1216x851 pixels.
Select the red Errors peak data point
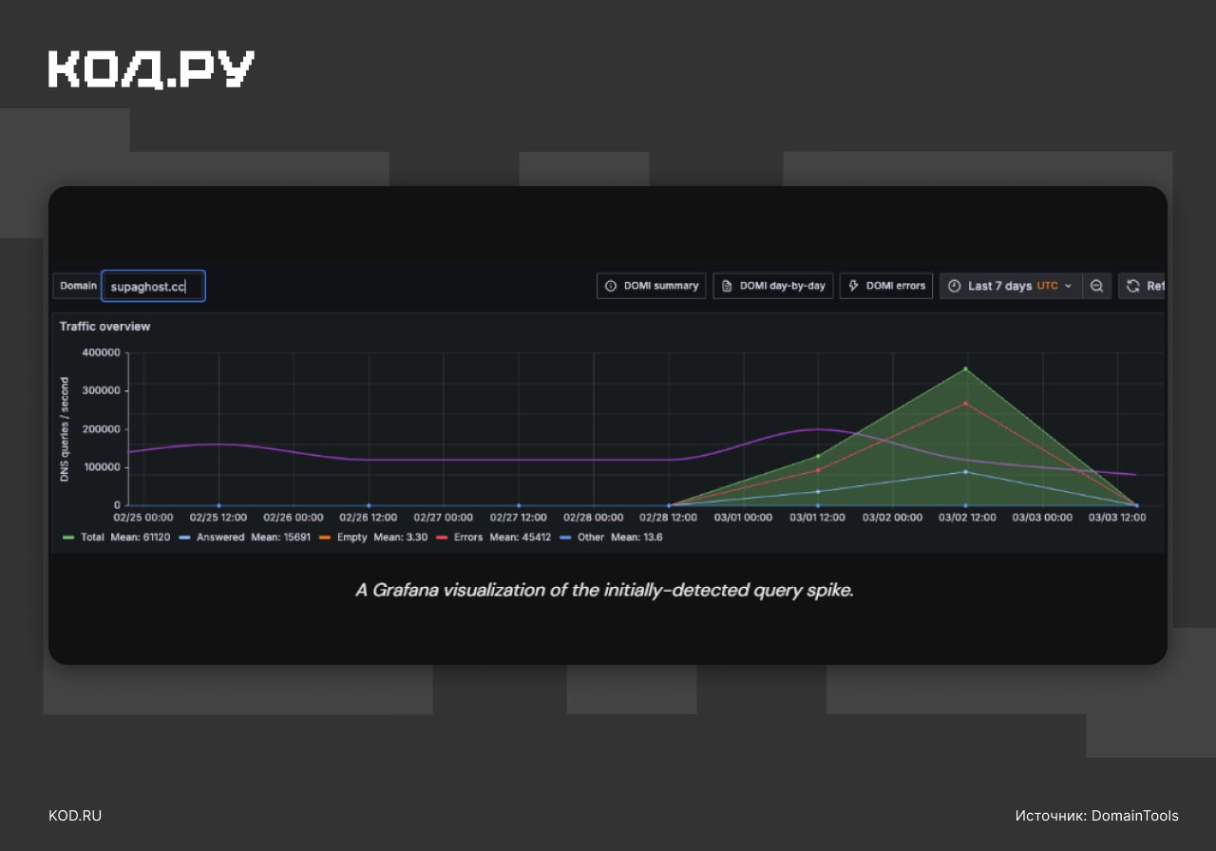coord(965,404)
